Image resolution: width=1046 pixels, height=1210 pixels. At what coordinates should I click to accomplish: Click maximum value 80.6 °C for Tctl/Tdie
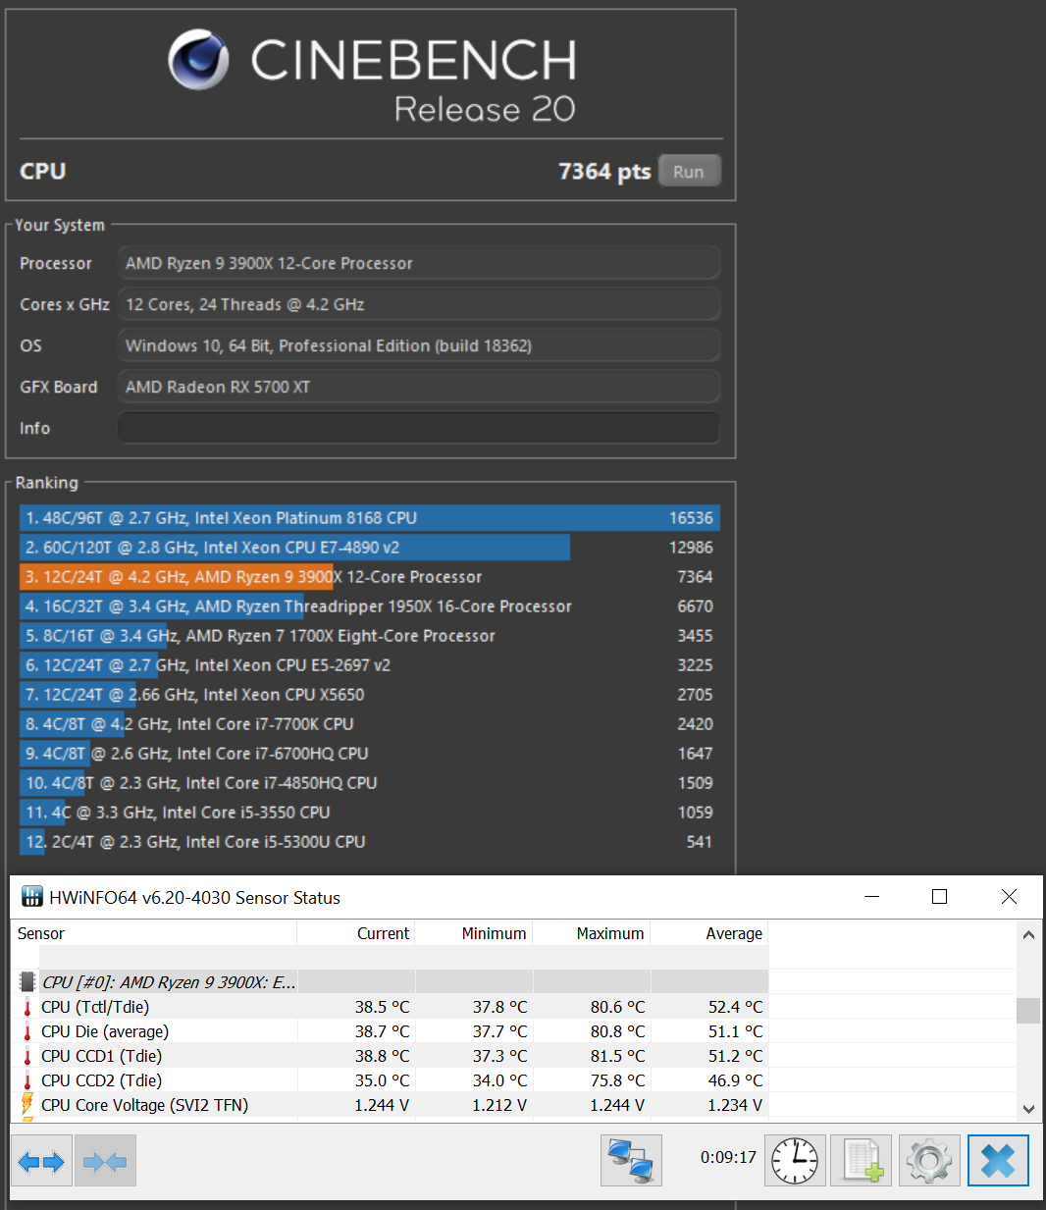tap(618, 1007)
